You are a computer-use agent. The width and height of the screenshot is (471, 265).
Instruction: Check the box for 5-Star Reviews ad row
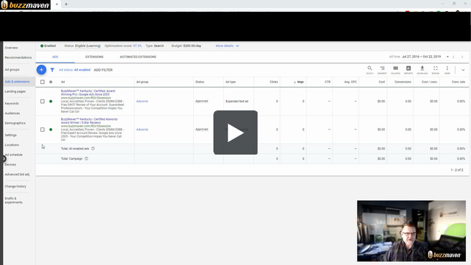coord(43,130)
